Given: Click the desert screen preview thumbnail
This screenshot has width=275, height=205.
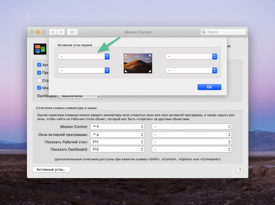Looking at the screenshot, I should [x=138, y=63].
